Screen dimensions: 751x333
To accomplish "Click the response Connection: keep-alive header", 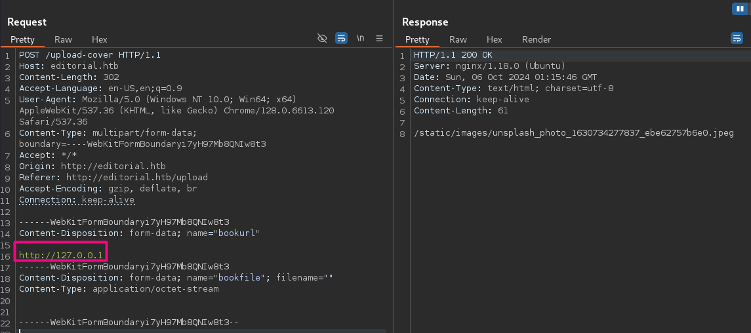I will coord(472,100).
